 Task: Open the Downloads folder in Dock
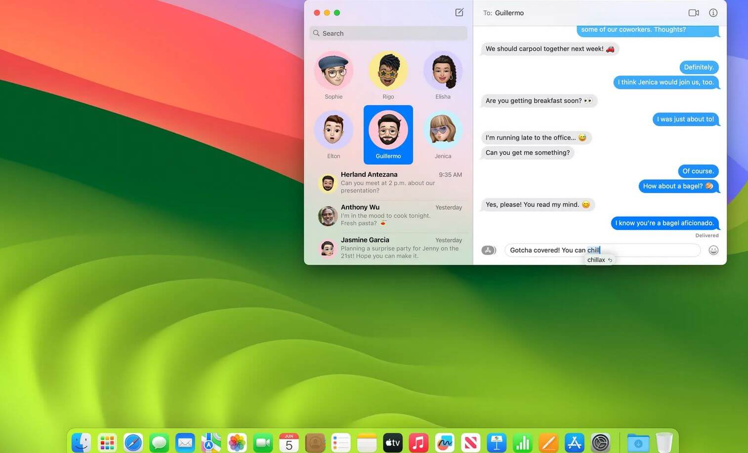[638, 443]
